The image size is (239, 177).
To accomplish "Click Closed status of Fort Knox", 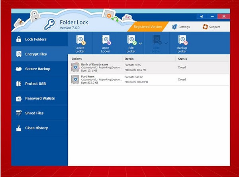I will [x=182, y=80].
